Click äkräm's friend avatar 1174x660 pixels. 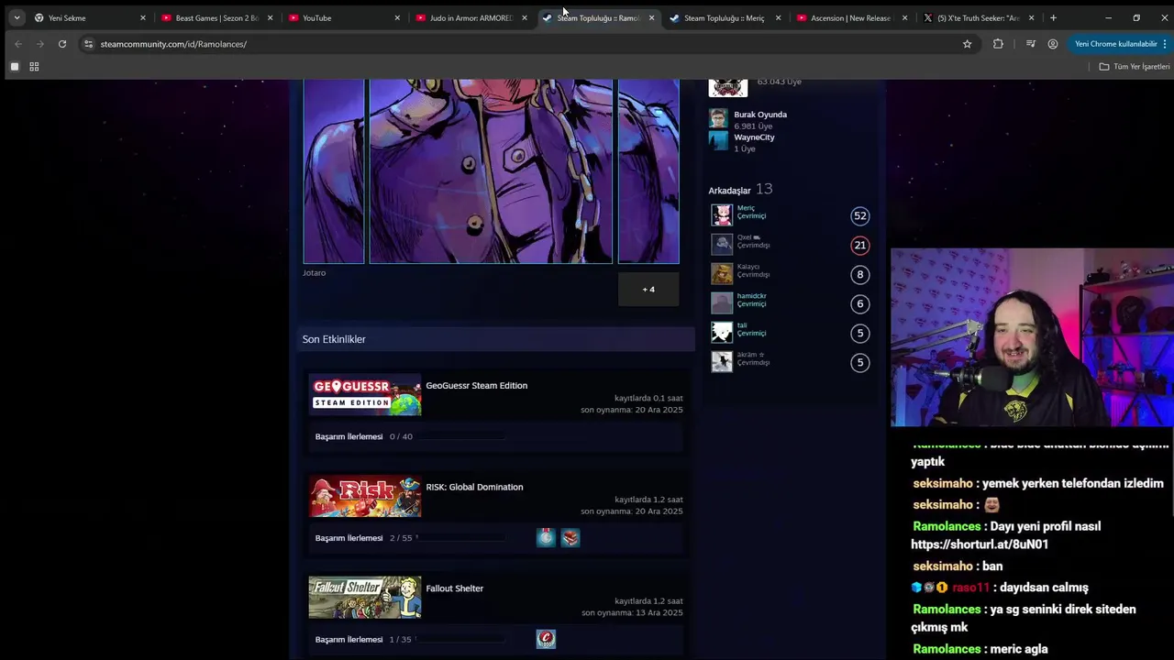pyautogui.click(x=722, y=362)
